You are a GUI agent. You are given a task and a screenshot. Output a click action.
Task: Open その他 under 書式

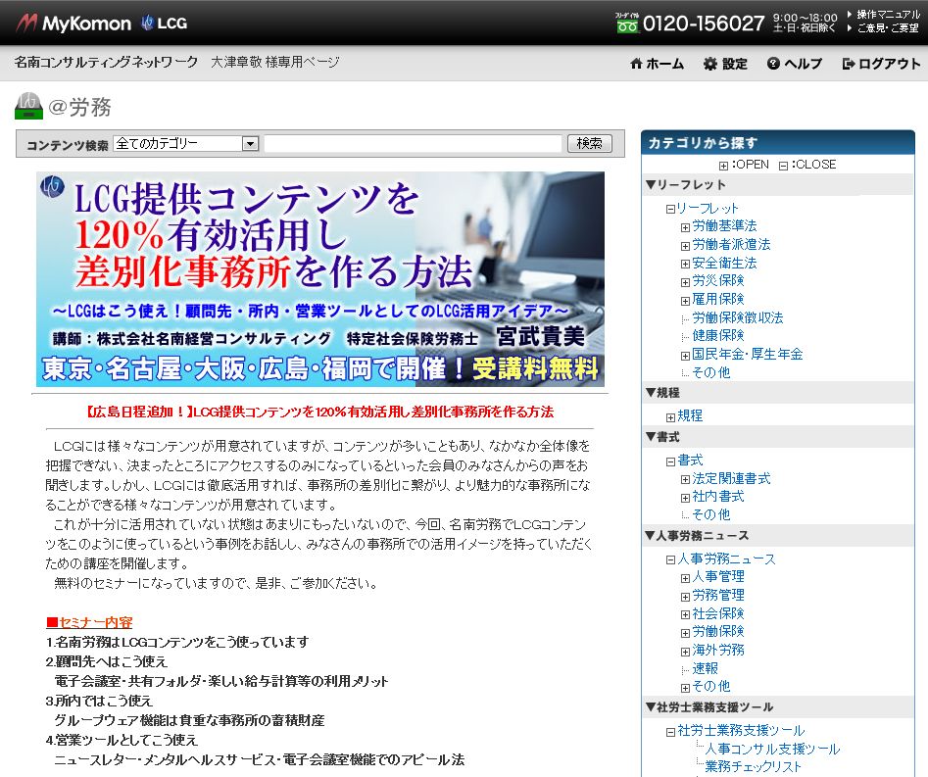[x=711, y=514]
